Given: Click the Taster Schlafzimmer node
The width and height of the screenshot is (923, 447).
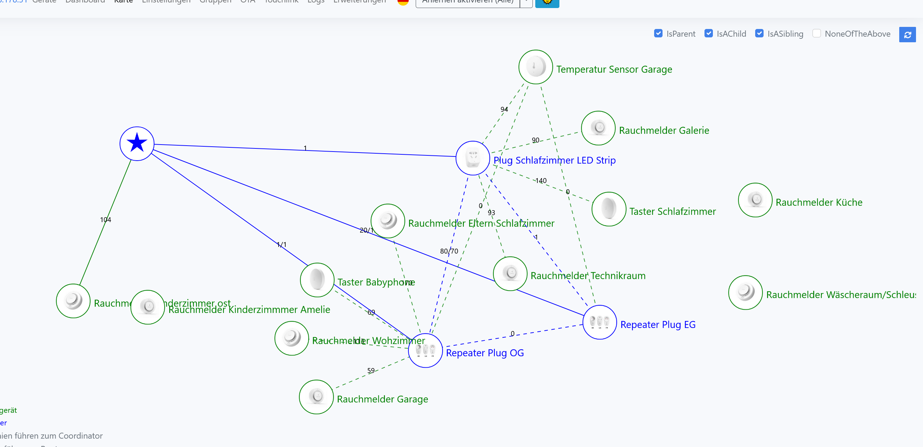Looking at the screenshot, I should (x=608, y=209).
